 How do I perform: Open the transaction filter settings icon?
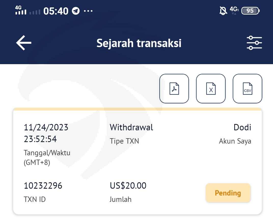[254, 43]
